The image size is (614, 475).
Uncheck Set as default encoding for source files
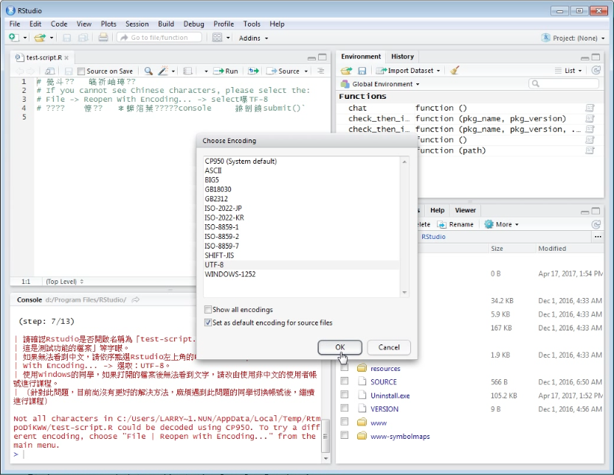pos(208,323)
